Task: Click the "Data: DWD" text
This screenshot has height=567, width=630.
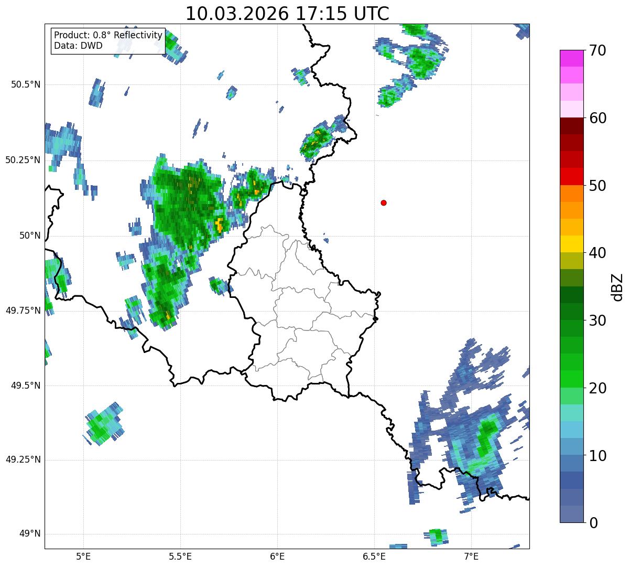Action: (x=78, y=46)
